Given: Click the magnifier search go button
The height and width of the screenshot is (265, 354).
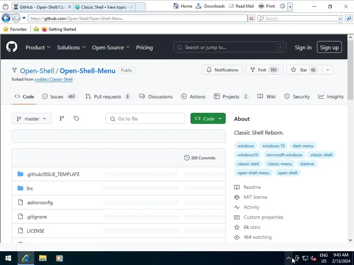Looking at the screenshot, I should 348,19.
